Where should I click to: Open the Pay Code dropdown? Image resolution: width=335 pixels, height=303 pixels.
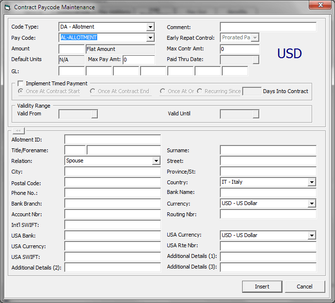150,38
